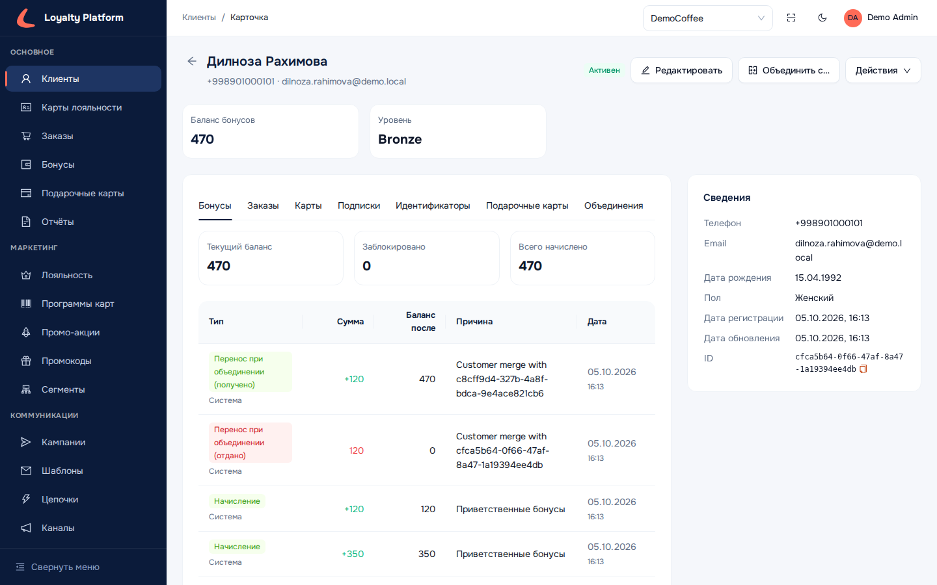
Task: Click the Подарочные карты sidebar icon
Action: point(26,193)
